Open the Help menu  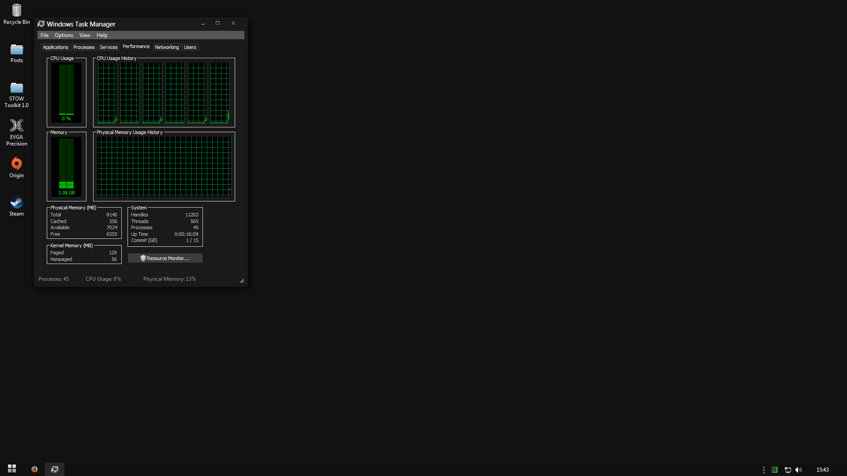point(102,35)
